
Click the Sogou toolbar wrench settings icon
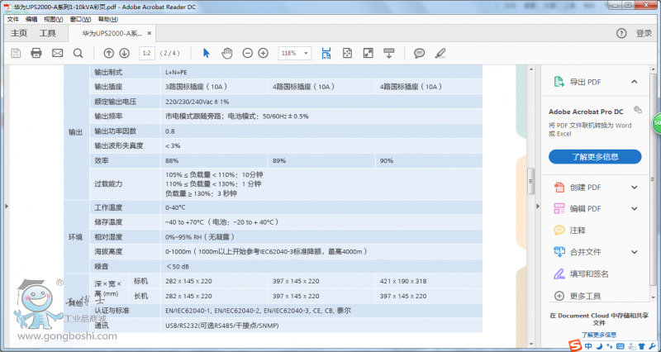654,346
